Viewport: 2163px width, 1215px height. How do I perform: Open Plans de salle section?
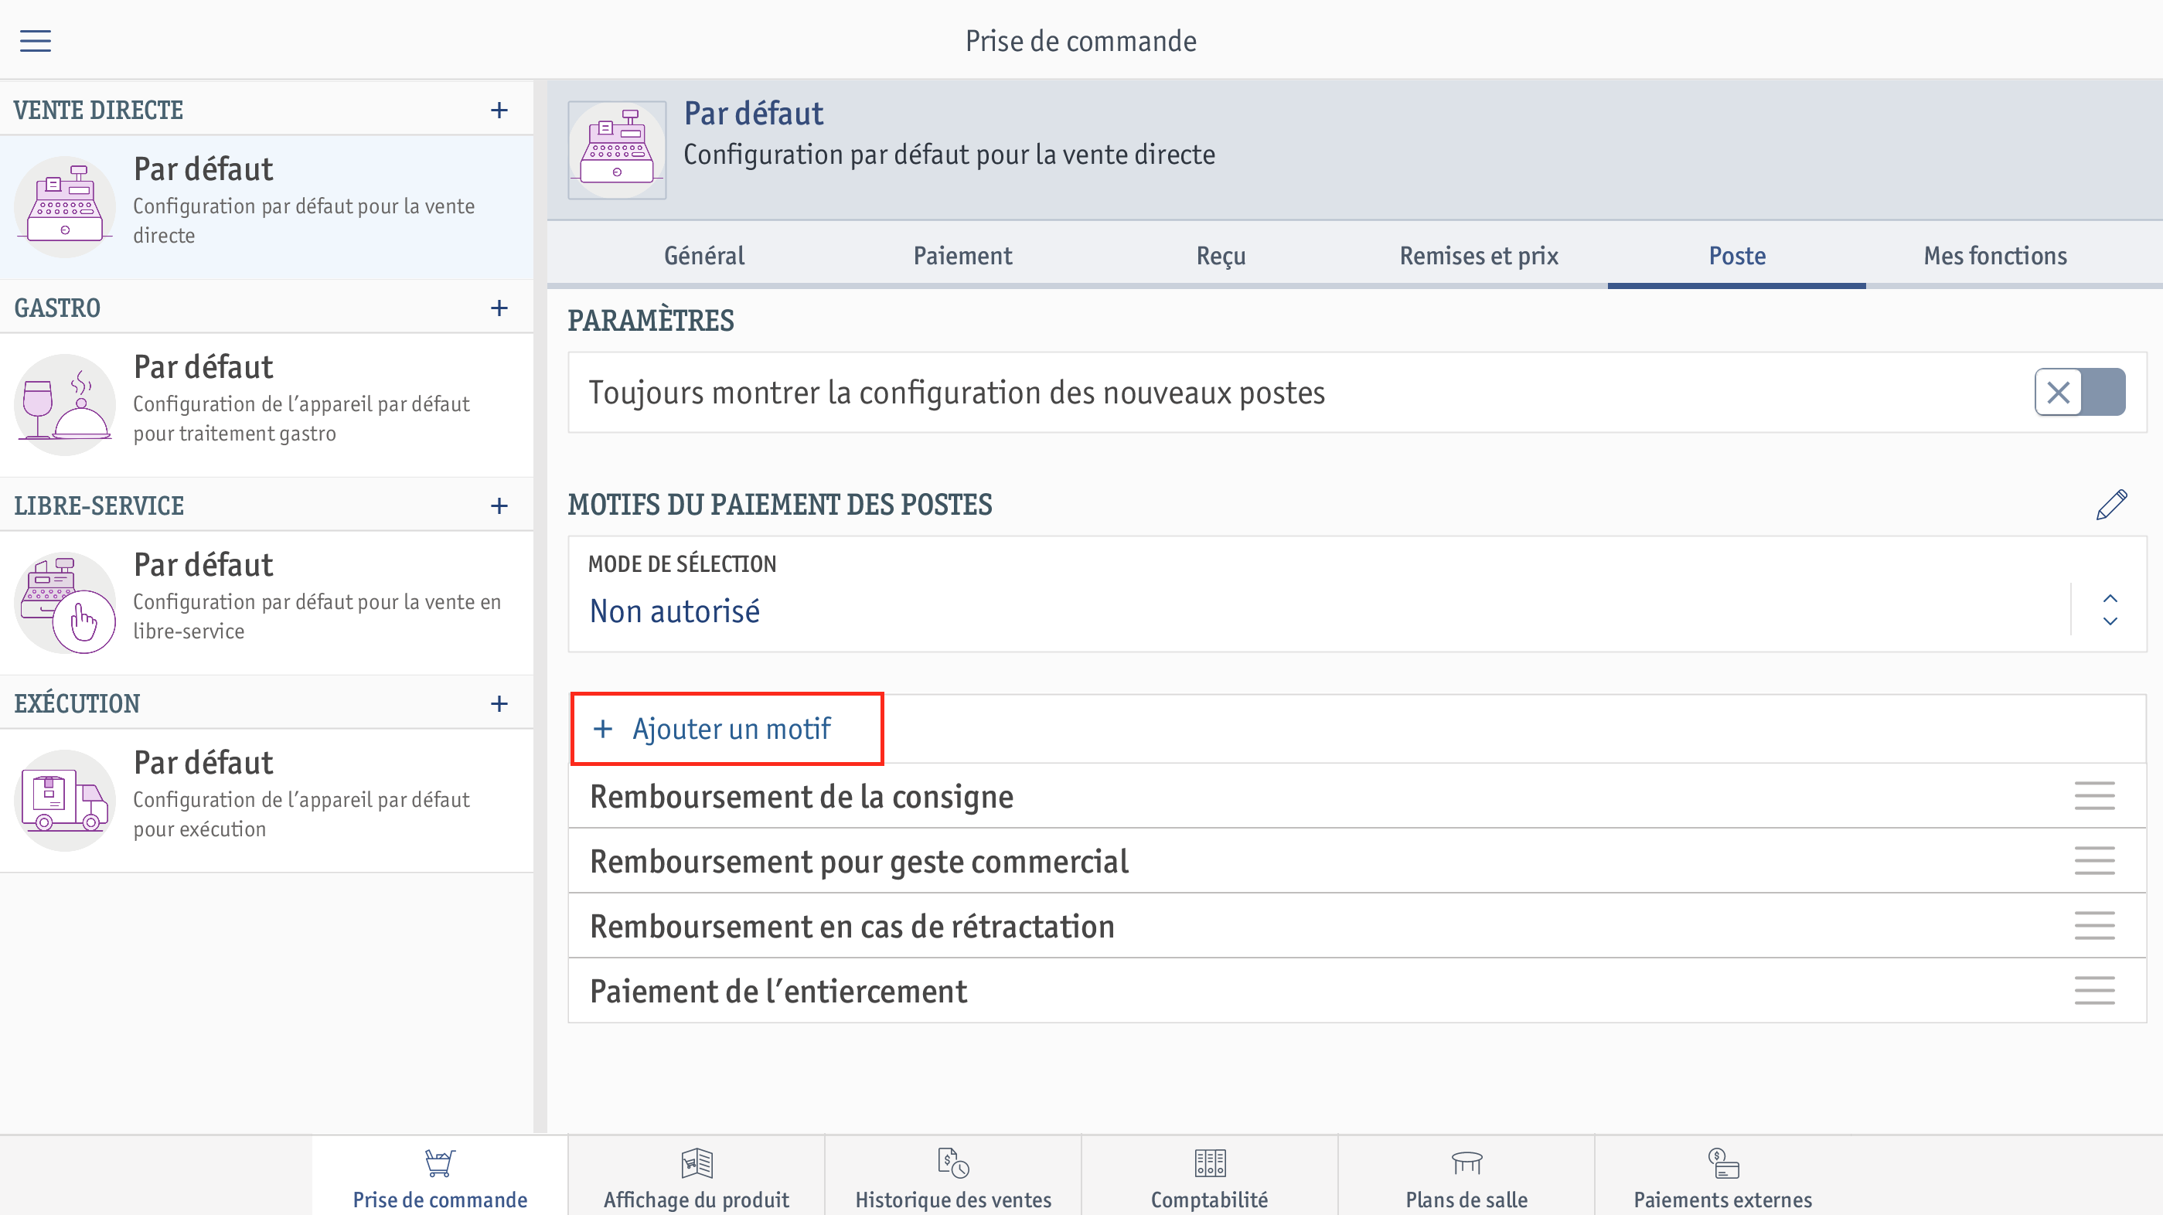pos(1467,1176)
